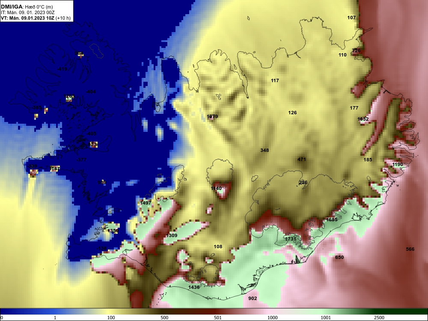This screenshot has height=321, width=428.
Task: Click the map value 185
Action: [368, 160]
